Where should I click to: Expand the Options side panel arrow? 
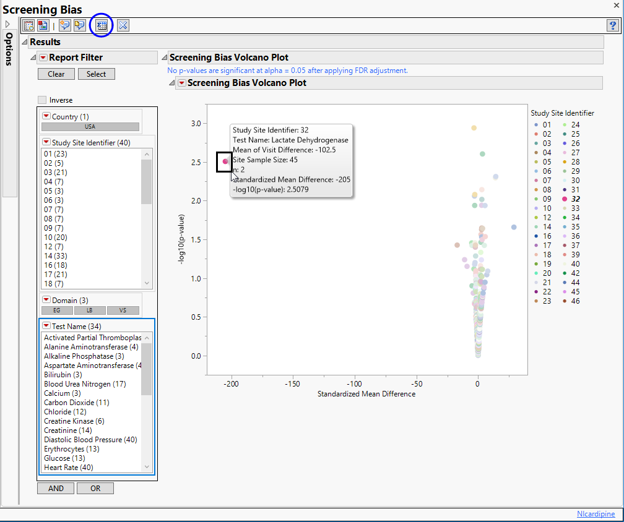8,24
